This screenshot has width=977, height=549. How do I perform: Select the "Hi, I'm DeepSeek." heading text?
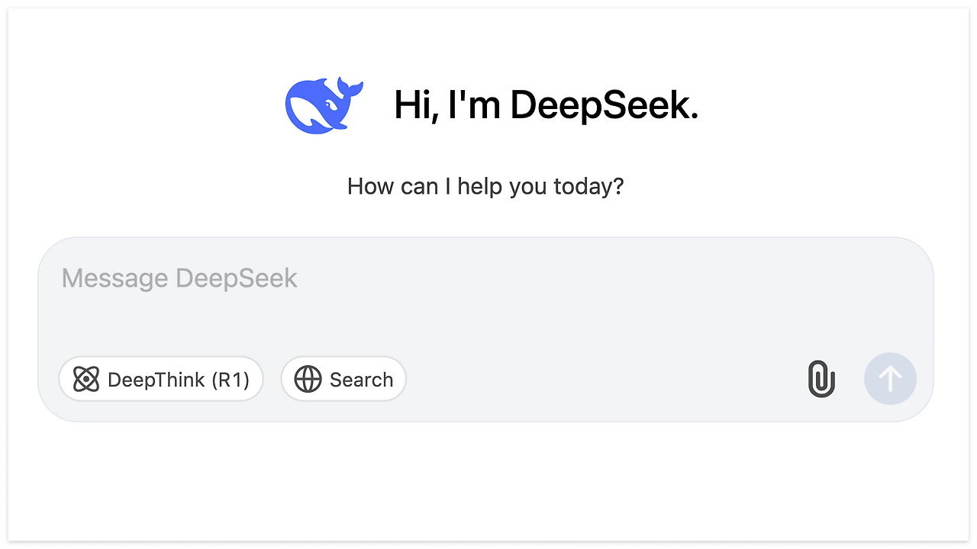(x=547, y=104)
